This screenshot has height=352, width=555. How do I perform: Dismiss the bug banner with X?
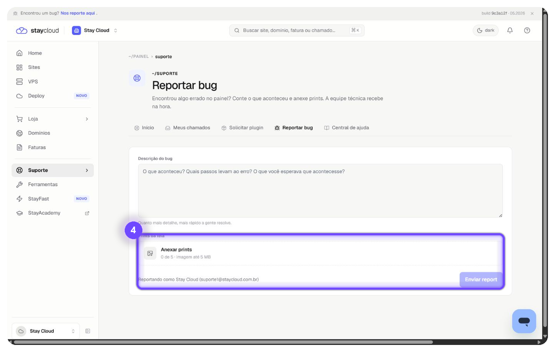click(532, 13)
